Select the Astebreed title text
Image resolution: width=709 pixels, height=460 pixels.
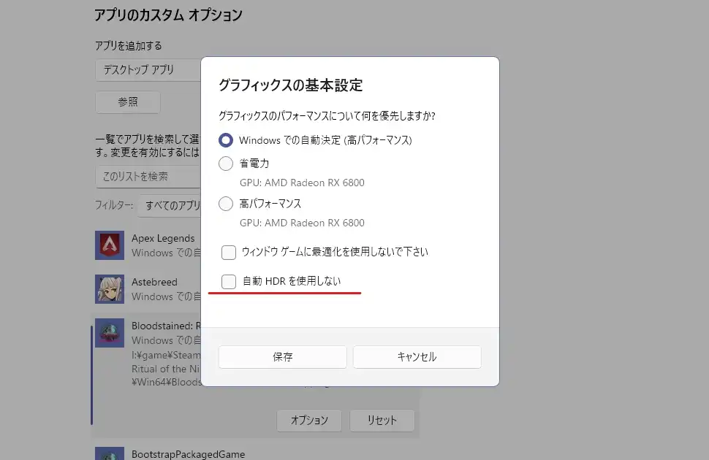click(154, 282)
